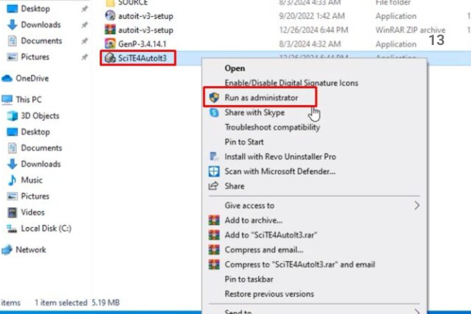Click the WinRAR icon beside Add to archive
Viewport: 471px width, 314px height.
click(214, 220)
